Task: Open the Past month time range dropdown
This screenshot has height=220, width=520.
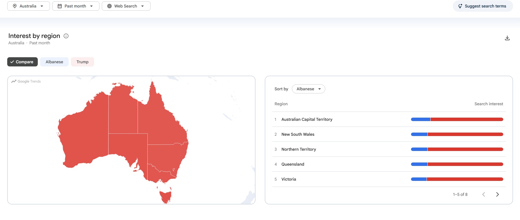Action: tap(76, 6)
